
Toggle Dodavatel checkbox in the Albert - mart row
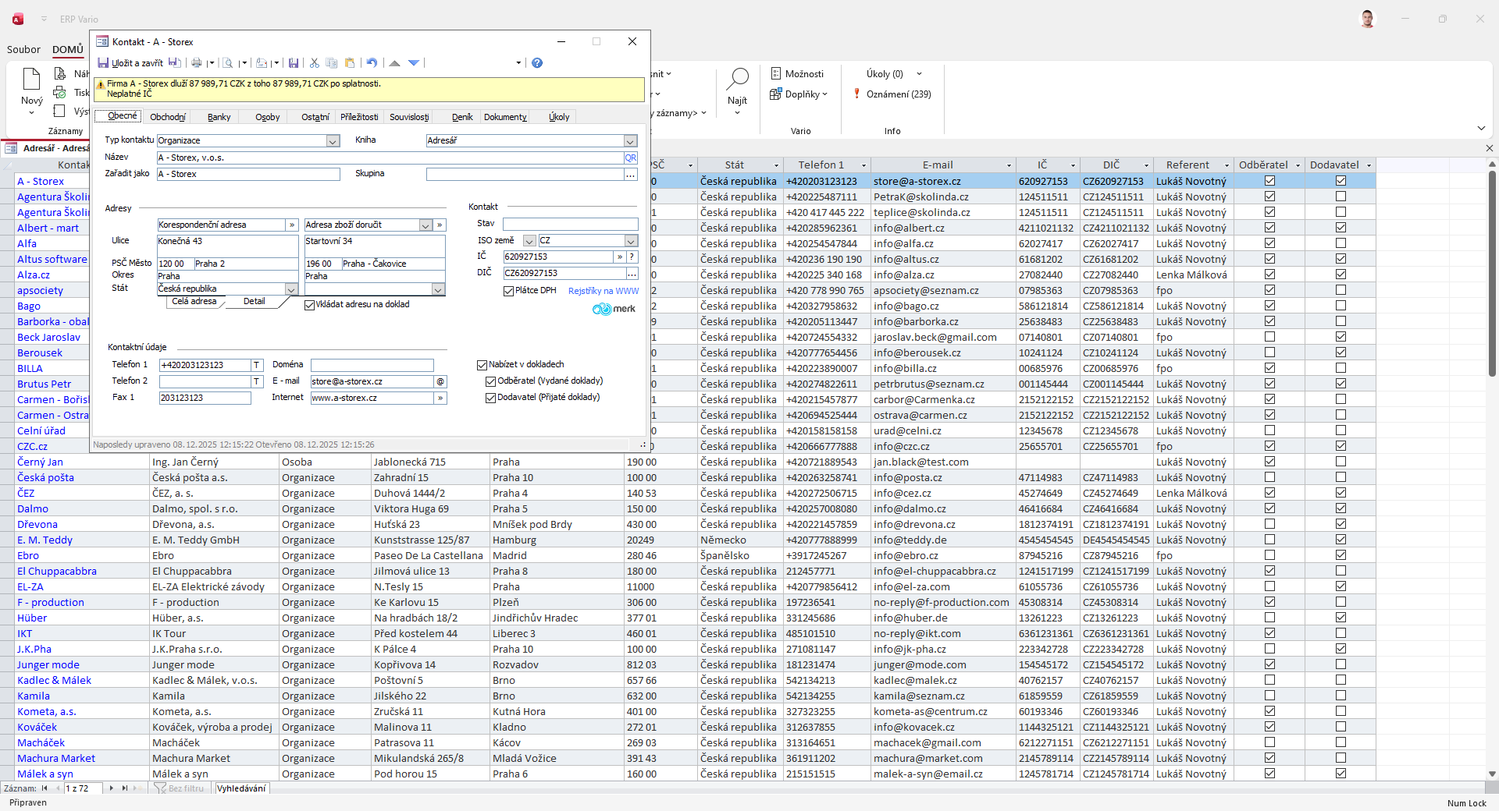[1341, 228]
